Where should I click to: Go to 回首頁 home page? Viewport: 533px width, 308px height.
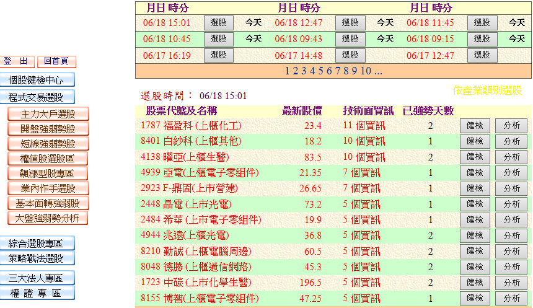point(56,61)
